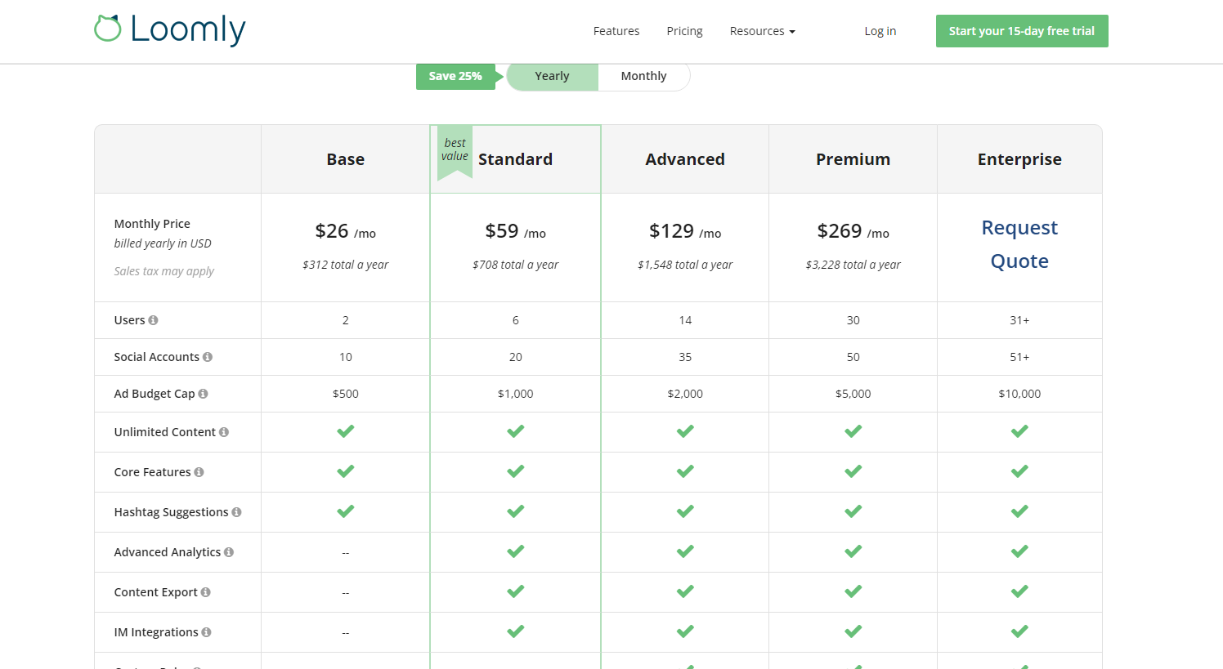Click Standard social accounts value 20

click(x=516, y=357)
